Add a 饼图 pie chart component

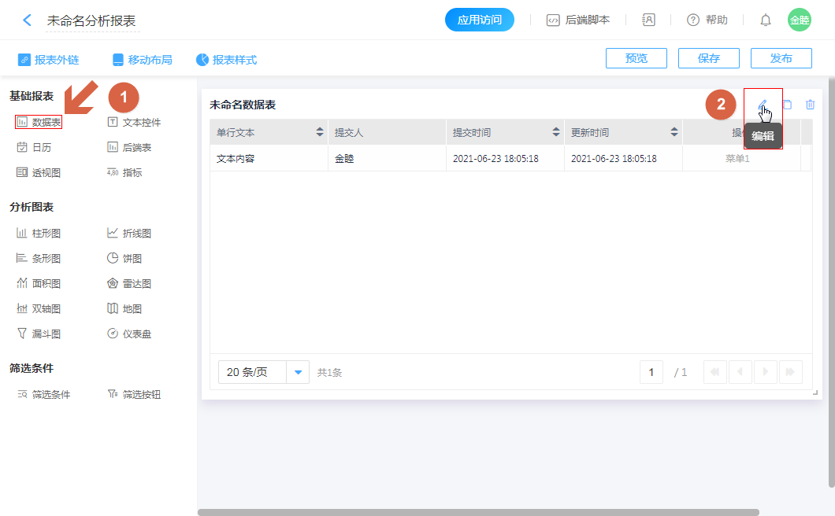[124, 259]
